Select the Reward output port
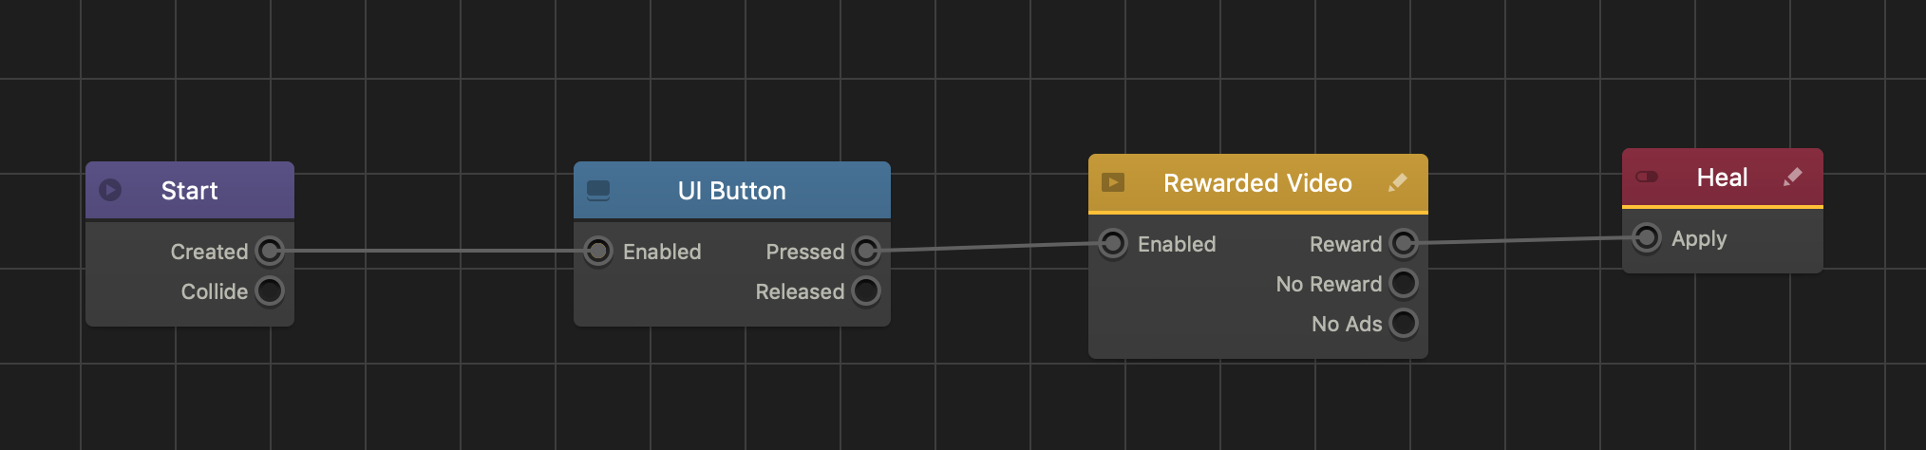Screen dimensions: 1926x450 pos(1403,244)
